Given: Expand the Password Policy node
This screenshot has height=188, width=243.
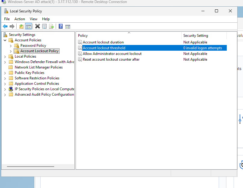Looking at the screenshot, I should coord(11,46).
